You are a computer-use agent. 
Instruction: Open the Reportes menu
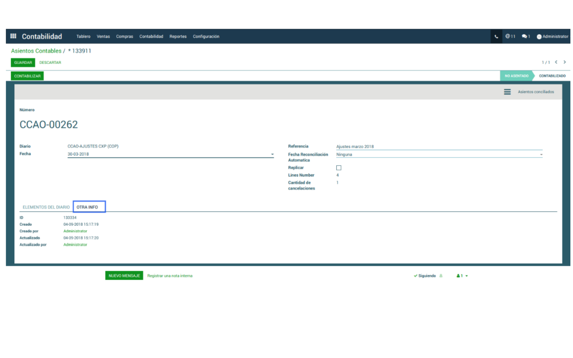[178, 37]
